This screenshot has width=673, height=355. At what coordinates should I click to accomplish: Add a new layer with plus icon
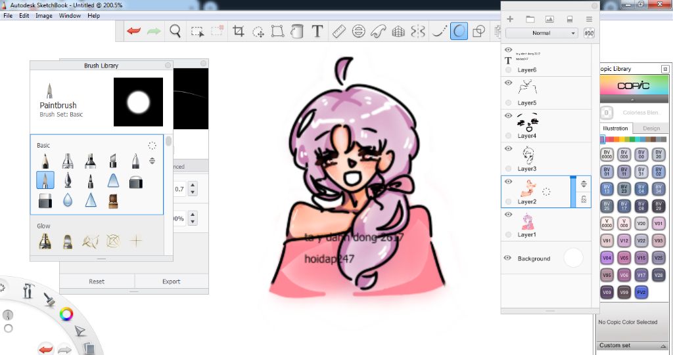pos(510,19)
